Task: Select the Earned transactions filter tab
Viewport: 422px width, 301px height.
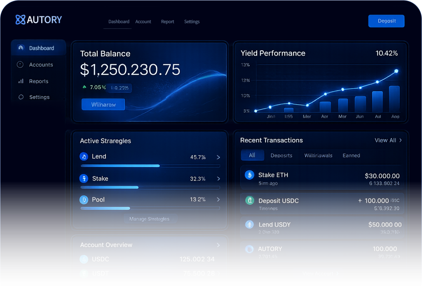Action: pyautogui.click(x=351, y=155)
